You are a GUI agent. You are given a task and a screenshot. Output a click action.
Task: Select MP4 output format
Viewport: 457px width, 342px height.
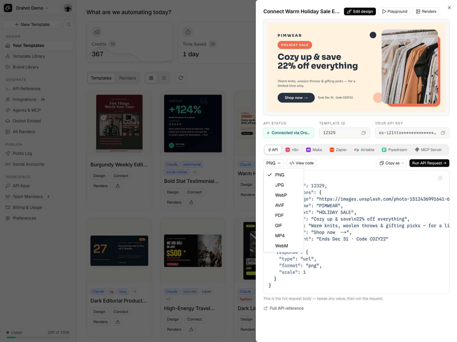click(283, 236)
